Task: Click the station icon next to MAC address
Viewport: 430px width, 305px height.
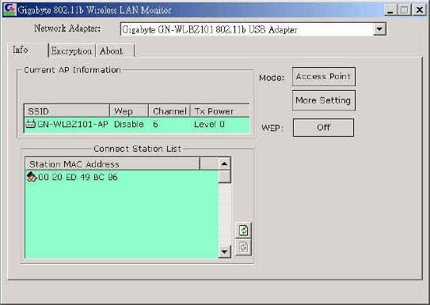Action: (x=32, y=177)
